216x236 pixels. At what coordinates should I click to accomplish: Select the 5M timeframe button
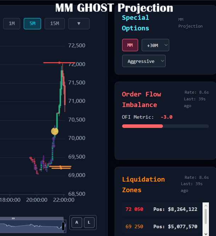point(33,24)
